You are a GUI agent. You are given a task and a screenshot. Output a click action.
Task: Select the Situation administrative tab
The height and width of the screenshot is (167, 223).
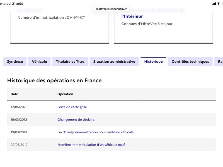tap(114, 62)
